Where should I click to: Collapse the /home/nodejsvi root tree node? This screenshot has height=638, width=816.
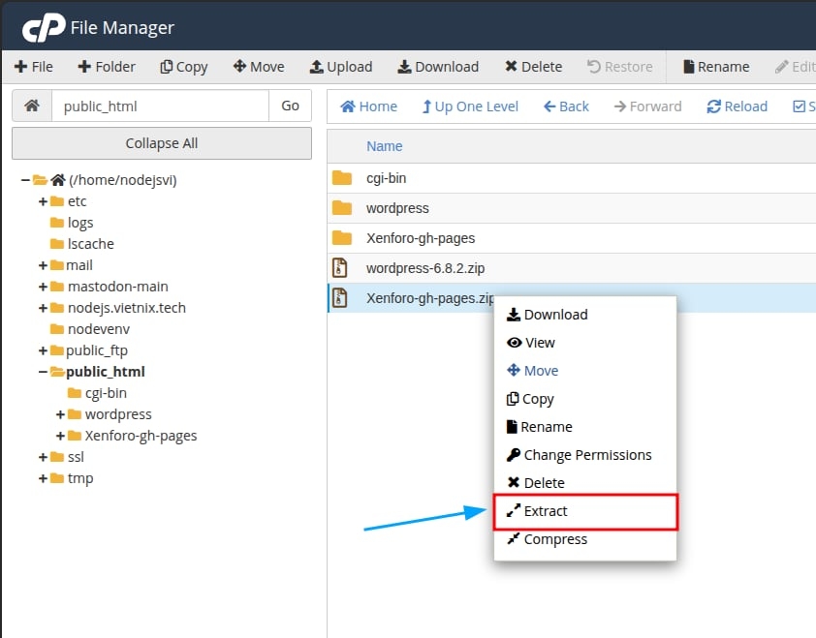coord(25,180)
